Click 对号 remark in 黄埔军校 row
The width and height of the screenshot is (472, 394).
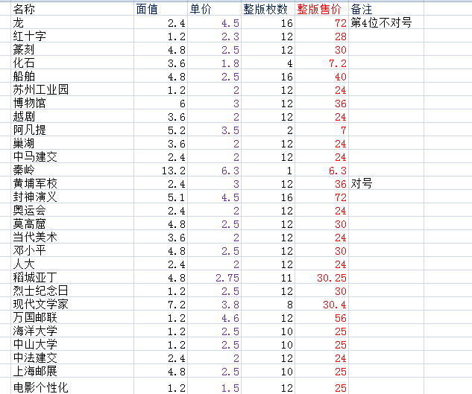coord(386,183)
